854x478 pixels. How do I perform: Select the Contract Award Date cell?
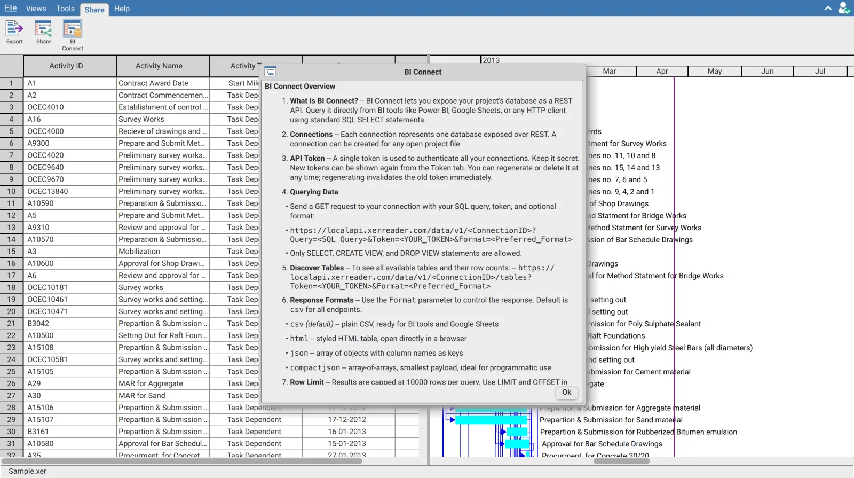click(x=163, y=83)
